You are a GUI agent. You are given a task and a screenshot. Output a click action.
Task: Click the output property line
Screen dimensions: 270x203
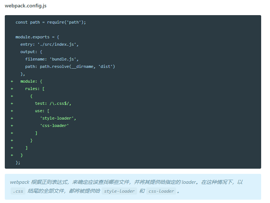(x=31, y=52)
